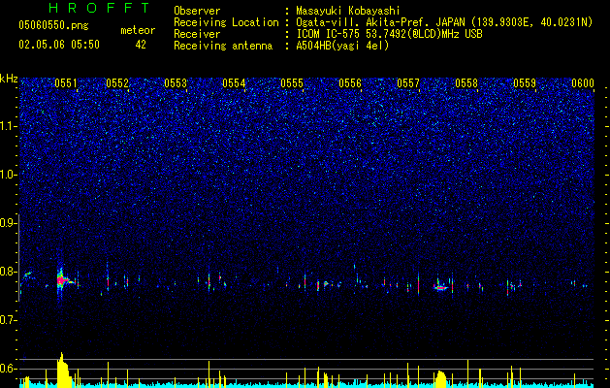Image resolution: width=610 pixels, height=388 pixels.
Task: Click the 0559 time marker
Action: click(x=525, y=83)
